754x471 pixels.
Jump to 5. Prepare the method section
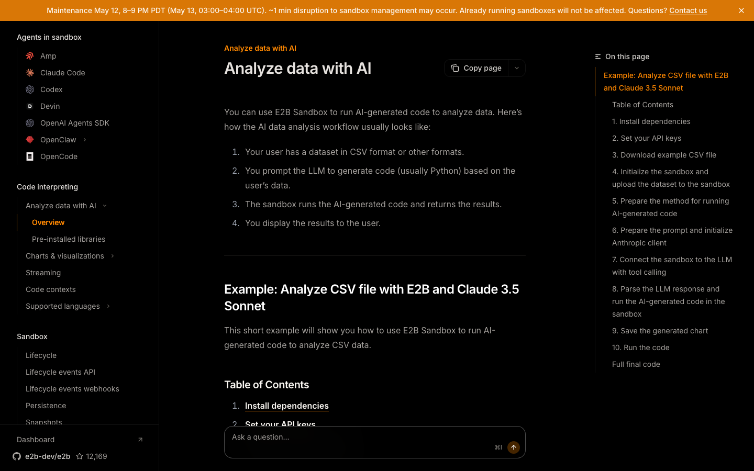tap(670, 207)
